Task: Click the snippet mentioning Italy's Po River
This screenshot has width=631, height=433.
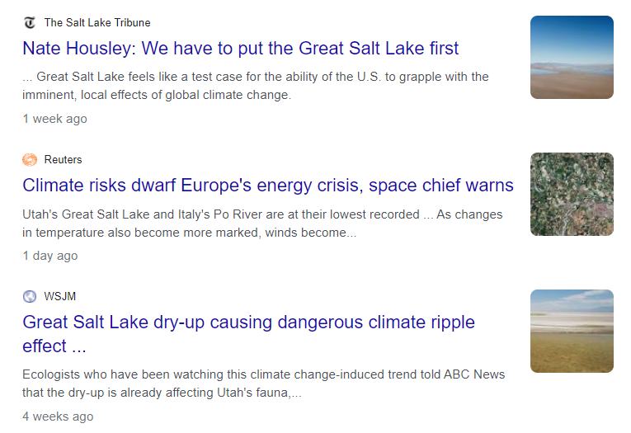Action: click(262, 224)
